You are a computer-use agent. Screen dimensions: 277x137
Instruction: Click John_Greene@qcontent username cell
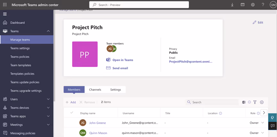point(140,123)
